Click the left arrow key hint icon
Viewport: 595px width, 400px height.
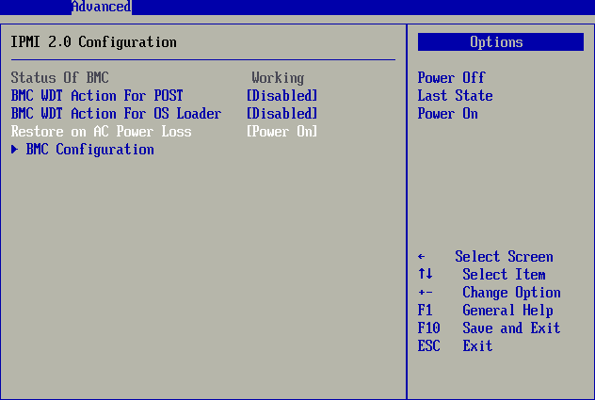[421, 257]
